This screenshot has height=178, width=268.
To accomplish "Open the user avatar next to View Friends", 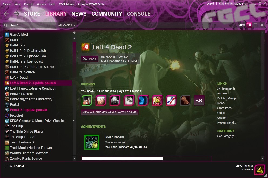I will point(260,169).
